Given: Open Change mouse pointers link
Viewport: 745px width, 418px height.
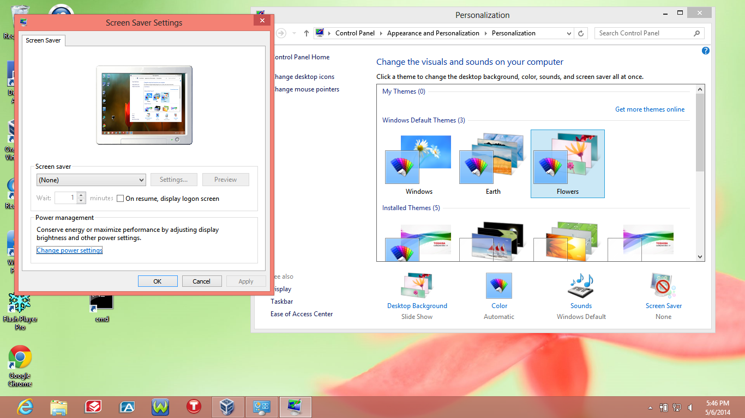Looking at the screenshot, I should click(x=305, y=89).
